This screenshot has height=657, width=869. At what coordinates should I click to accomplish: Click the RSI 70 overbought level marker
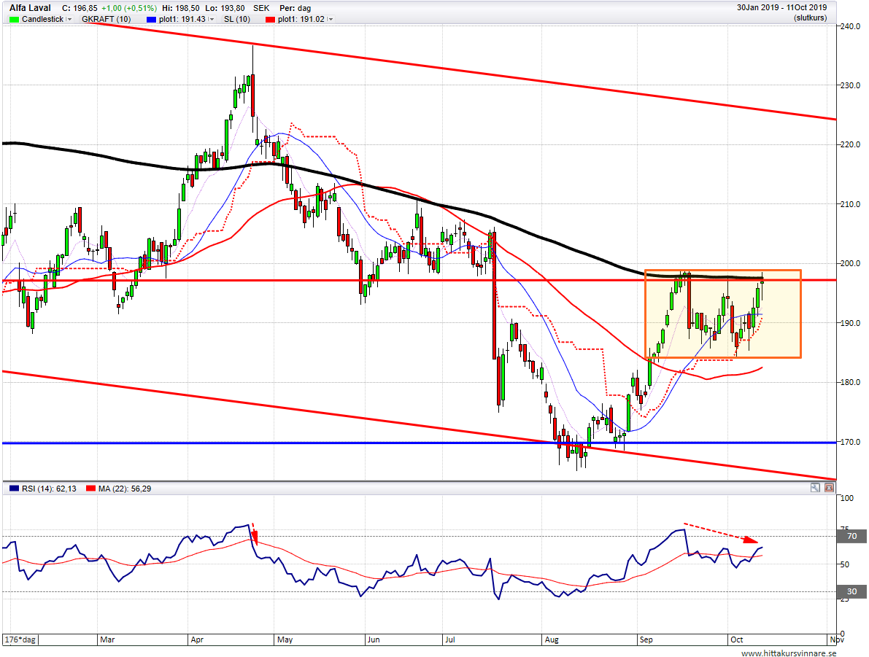coord(851,536)
